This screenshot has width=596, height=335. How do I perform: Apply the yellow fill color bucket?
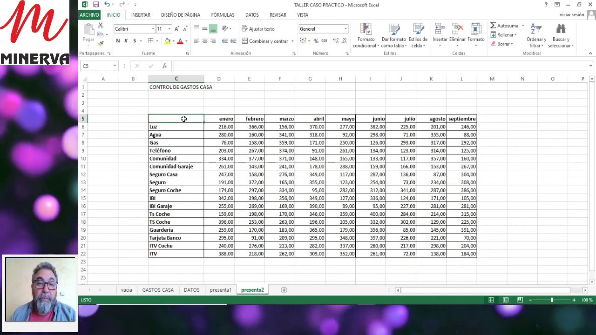tap(167, 41)
